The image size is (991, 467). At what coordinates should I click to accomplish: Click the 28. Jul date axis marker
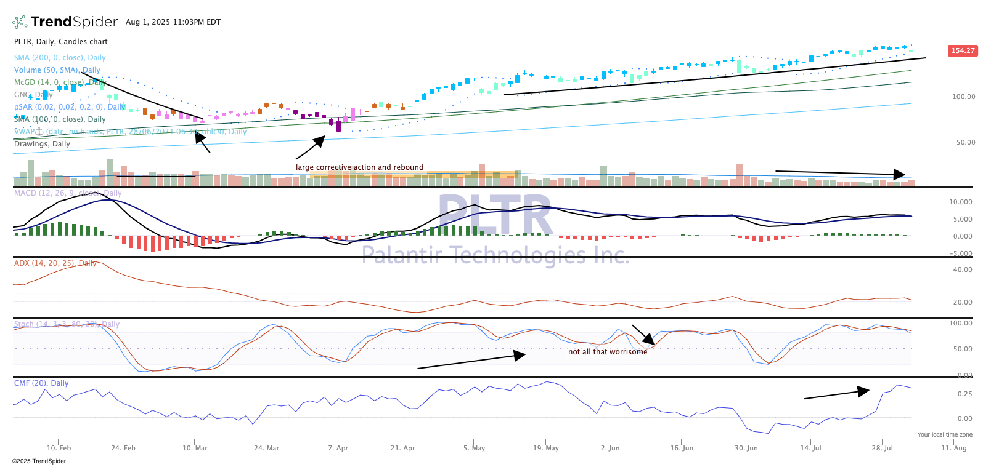coord(882,448)
